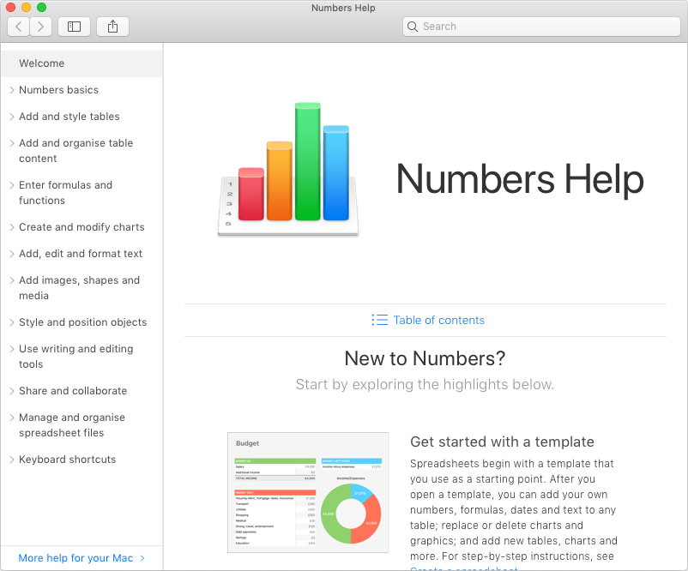Click the New to Numbers? heading
The image size is (688, 571).
pos(425,358)
